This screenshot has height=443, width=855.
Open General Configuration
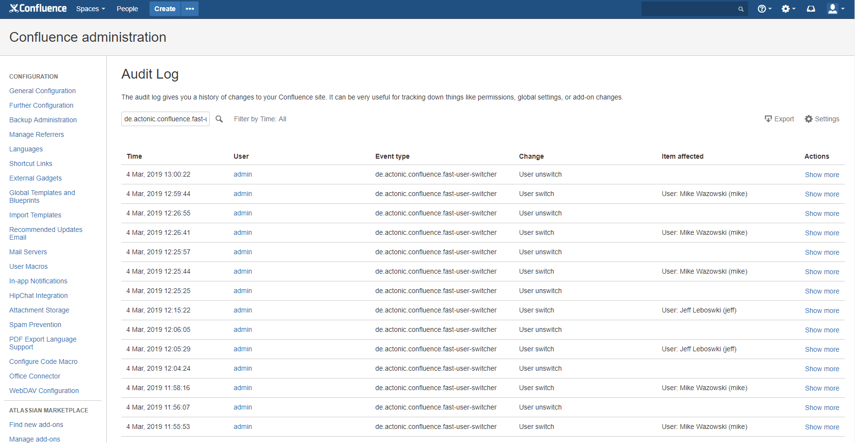click(42, 91)
